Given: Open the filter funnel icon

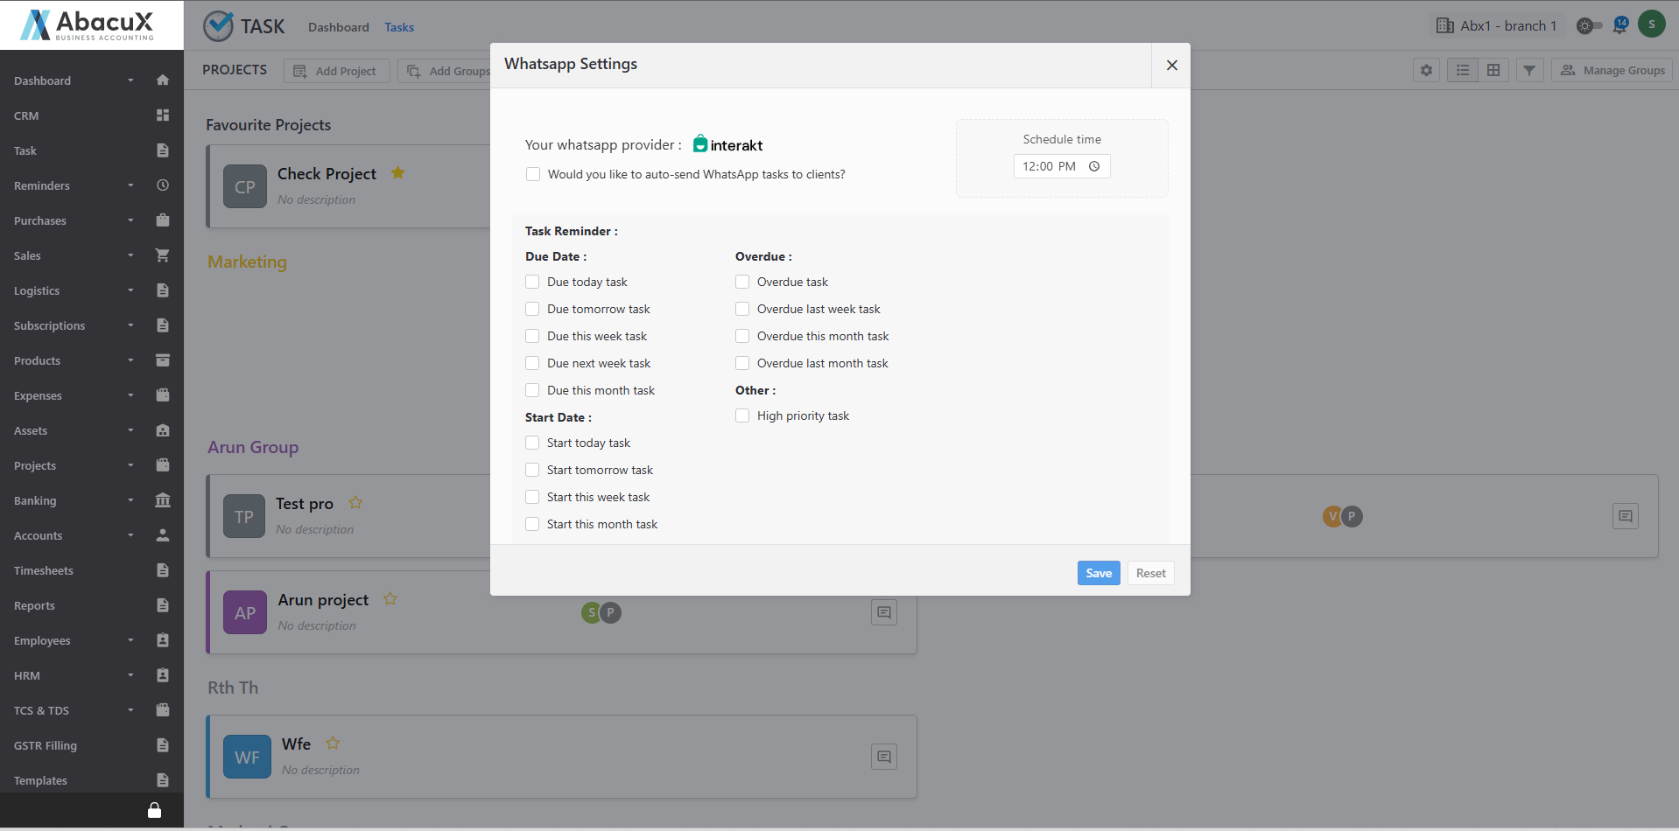Looking at the screenshot, I should coord(1528,70).
